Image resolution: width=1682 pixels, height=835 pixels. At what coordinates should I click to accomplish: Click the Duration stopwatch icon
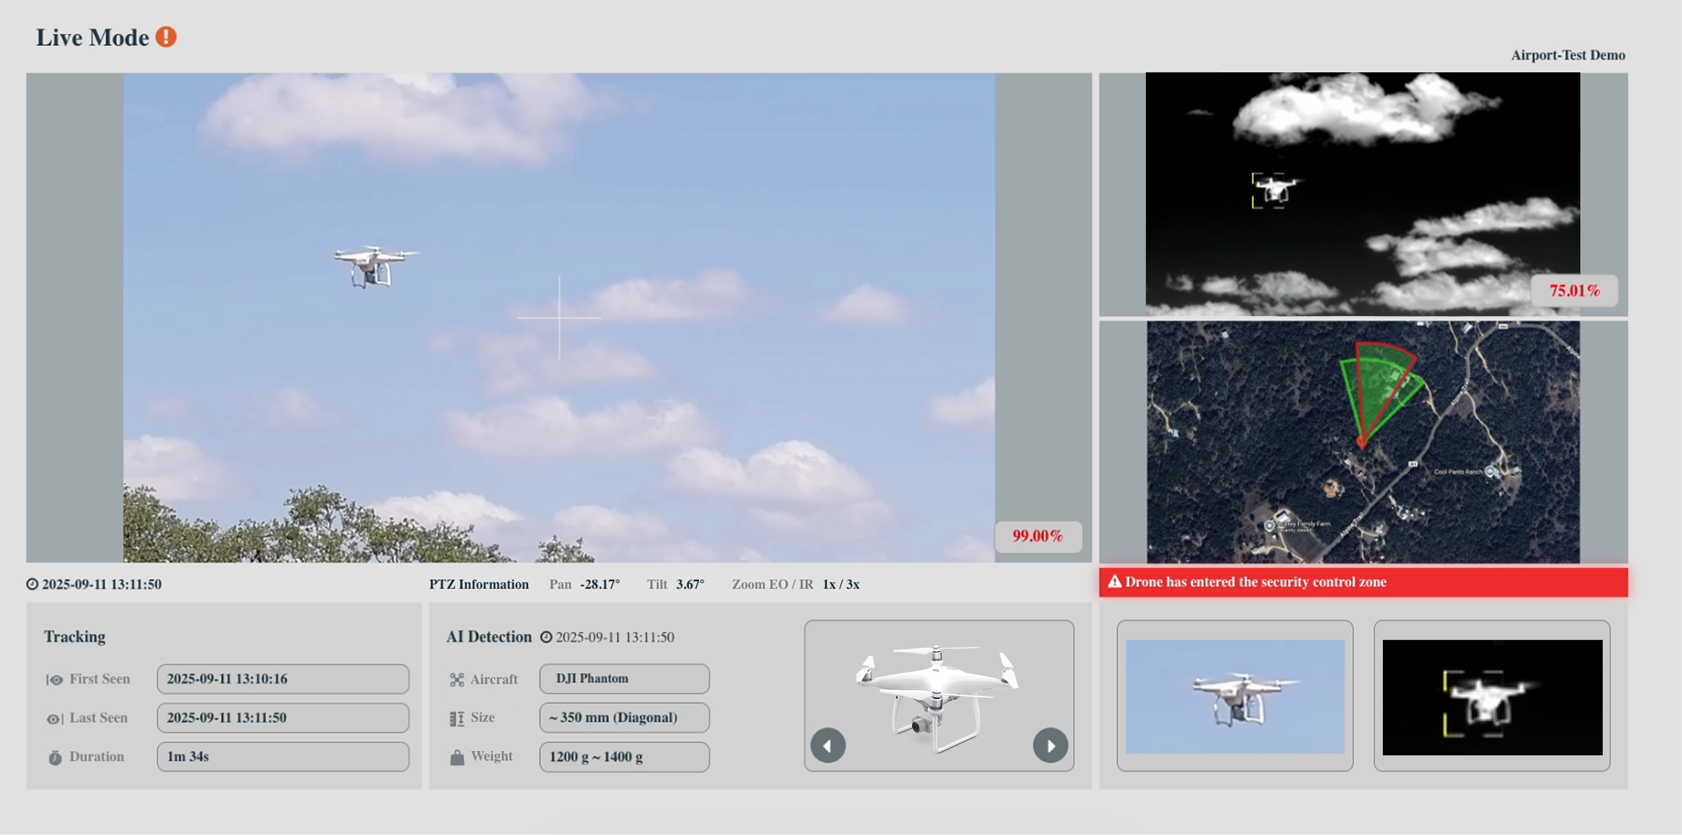pyautogui.click(x=55, y=758)
